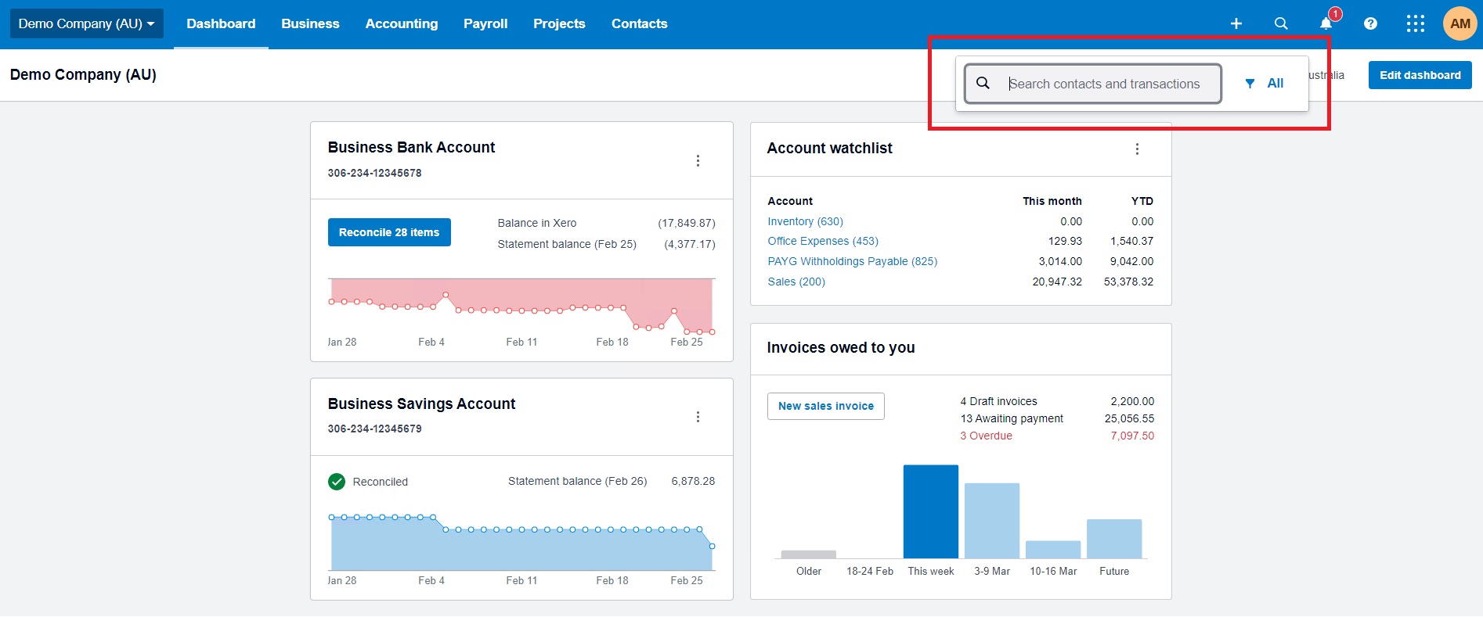1483x617 pixels.
Task: Open Business Bank Account options menu
Action: pyautogui.click(x=698, y=160)
